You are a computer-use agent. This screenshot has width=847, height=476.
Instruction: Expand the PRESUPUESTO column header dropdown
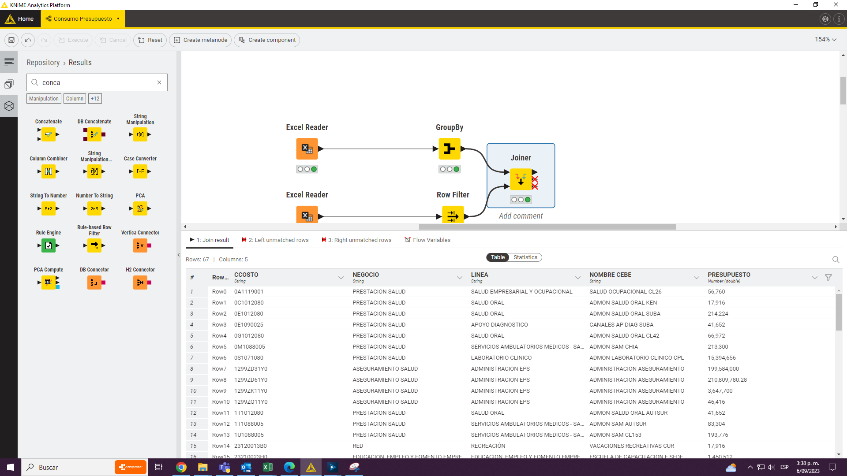tap(815, 278)
